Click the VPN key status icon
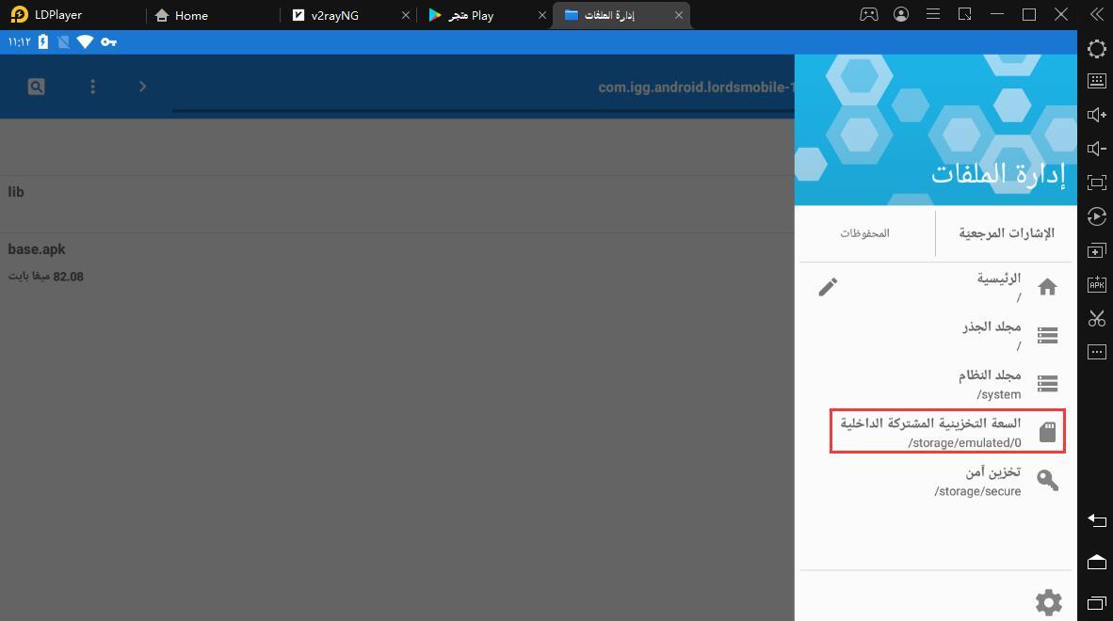The height and width of the screenshot is (621, 1113). (108, 42)
